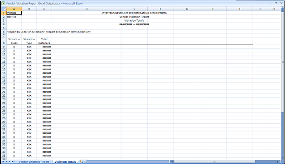Image resolution: width=285 pixels, height=164 pixels.
Task: Click cell A1 containing VND###
Action: [14, 13]
